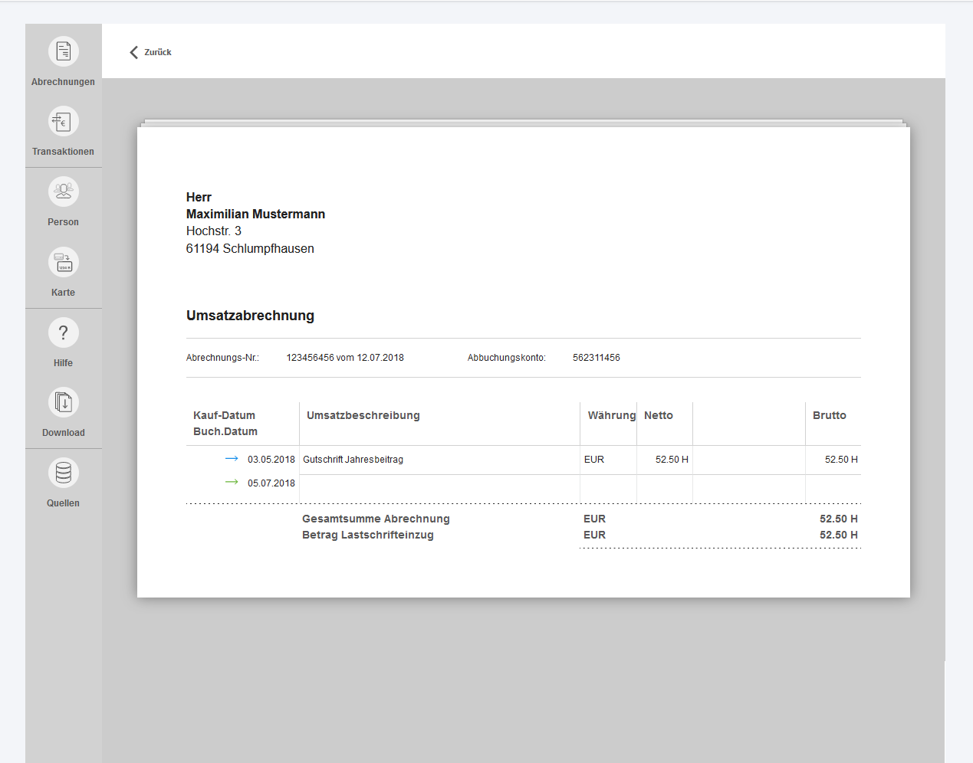Click the Brutto column header

[x=830, y=415]
